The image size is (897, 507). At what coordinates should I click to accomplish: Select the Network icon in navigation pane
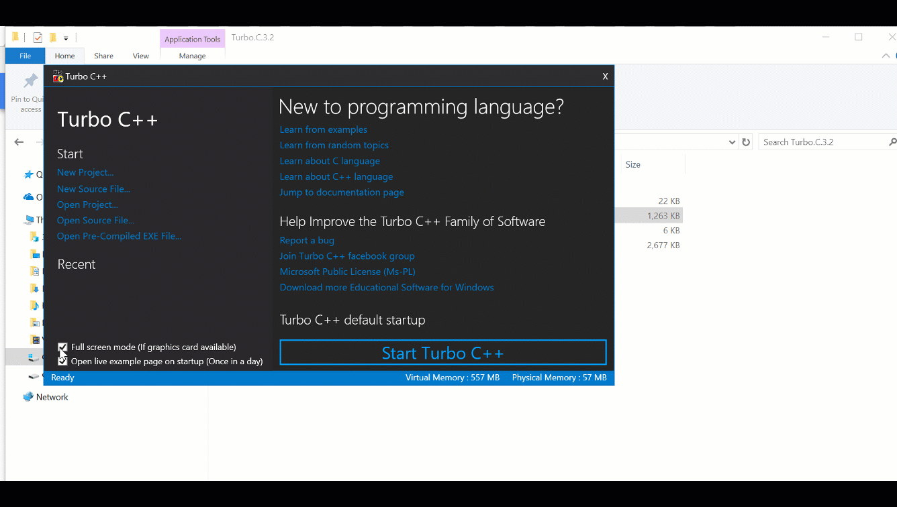coord(28,397)
